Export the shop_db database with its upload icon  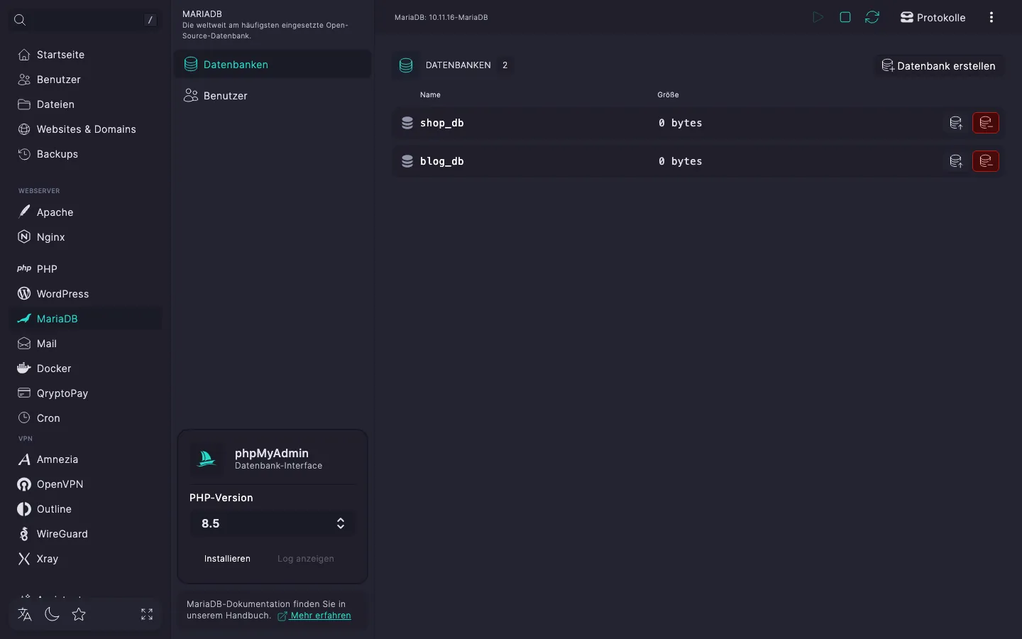pyautogui.click(x=956, y=123)
